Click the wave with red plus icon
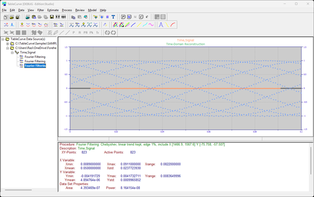This screenshot has height=197, width=314. pyautogui.click(x=6, y=25)
